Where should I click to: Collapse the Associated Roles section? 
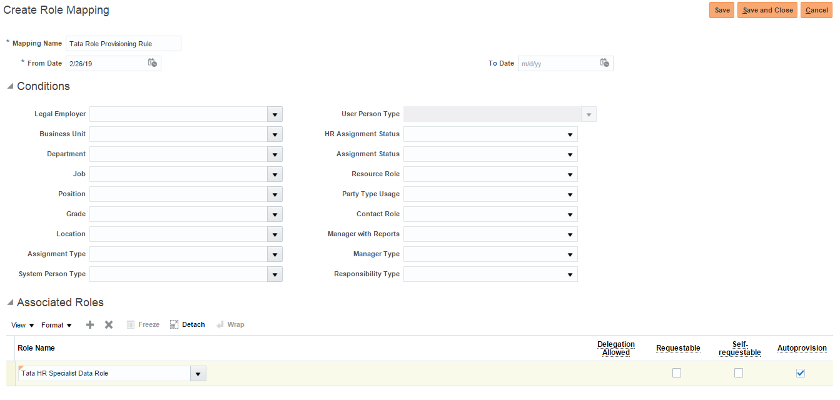10,302
